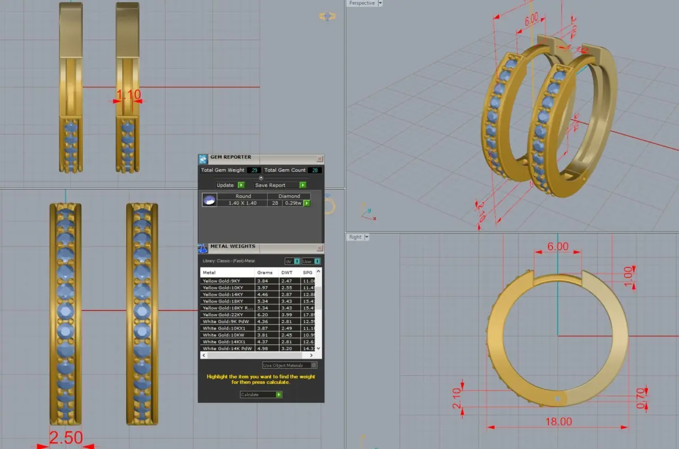Click the green arrow beside 0.29tw
The image size is (679, 449).
click(307, 202)
